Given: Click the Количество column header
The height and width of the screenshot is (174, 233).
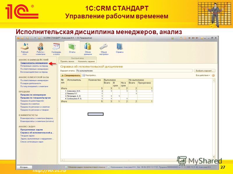Looking at the screenshot, I should [x=96, y=83].
